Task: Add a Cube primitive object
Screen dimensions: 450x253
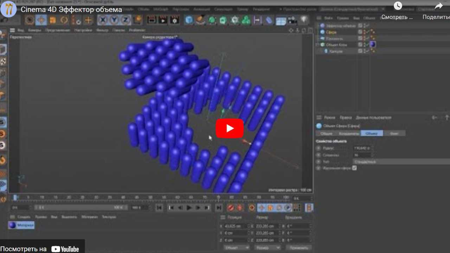Action: (189, 20)
